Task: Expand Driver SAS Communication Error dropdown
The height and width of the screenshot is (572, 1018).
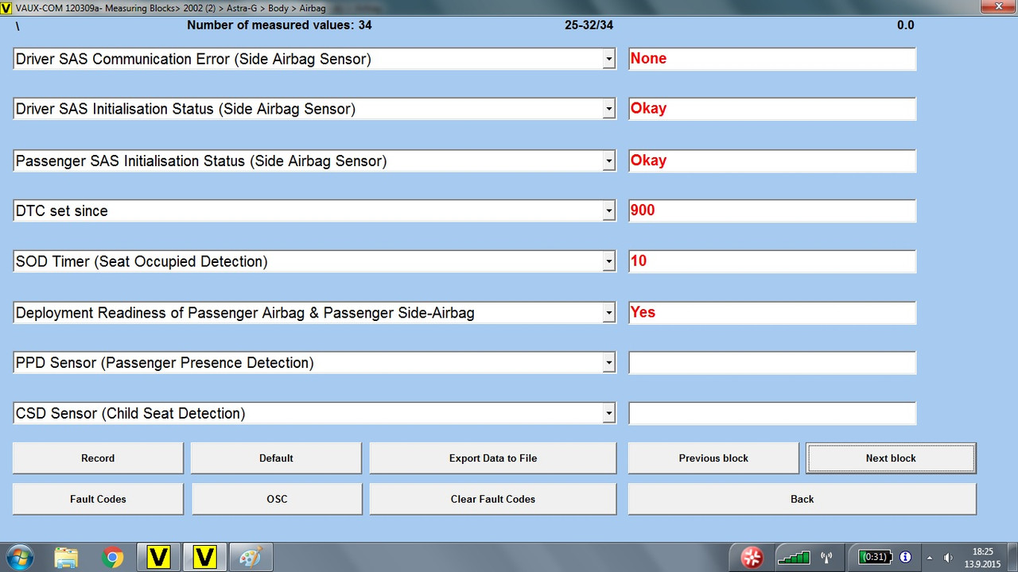Action: coord(608,59)
